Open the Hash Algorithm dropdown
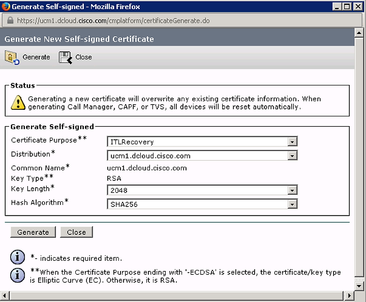 click(x=202, y=204)
